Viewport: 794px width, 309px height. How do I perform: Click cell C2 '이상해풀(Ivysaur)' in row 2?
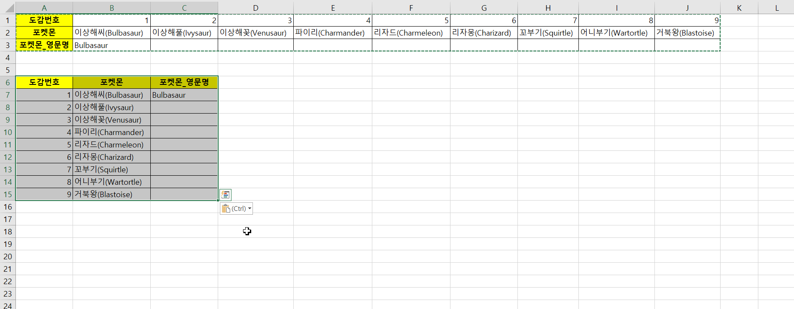(184, 33)
